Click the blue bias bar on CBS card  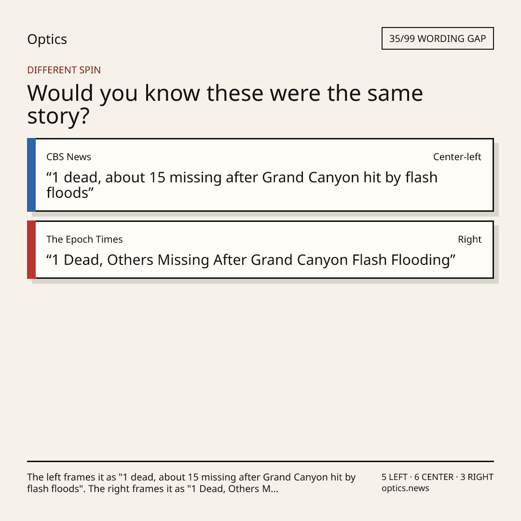point(31,175)
